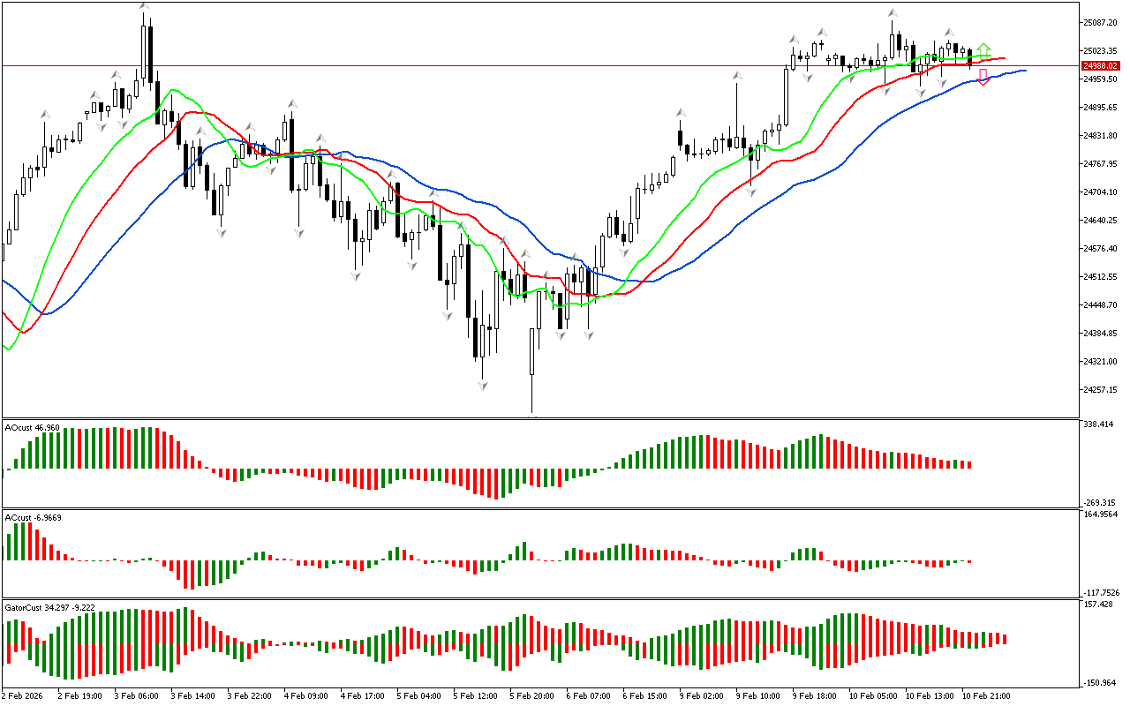Click the 5 Feb 20:00 time label
The width and height of the screenshot is (1130, 706).
531,695
